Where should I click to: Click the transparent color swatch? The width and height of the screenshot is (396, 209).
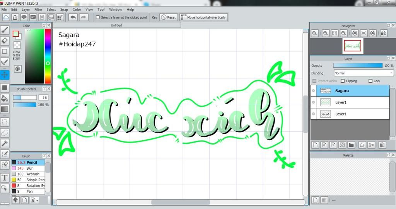[x=17, y=45]
